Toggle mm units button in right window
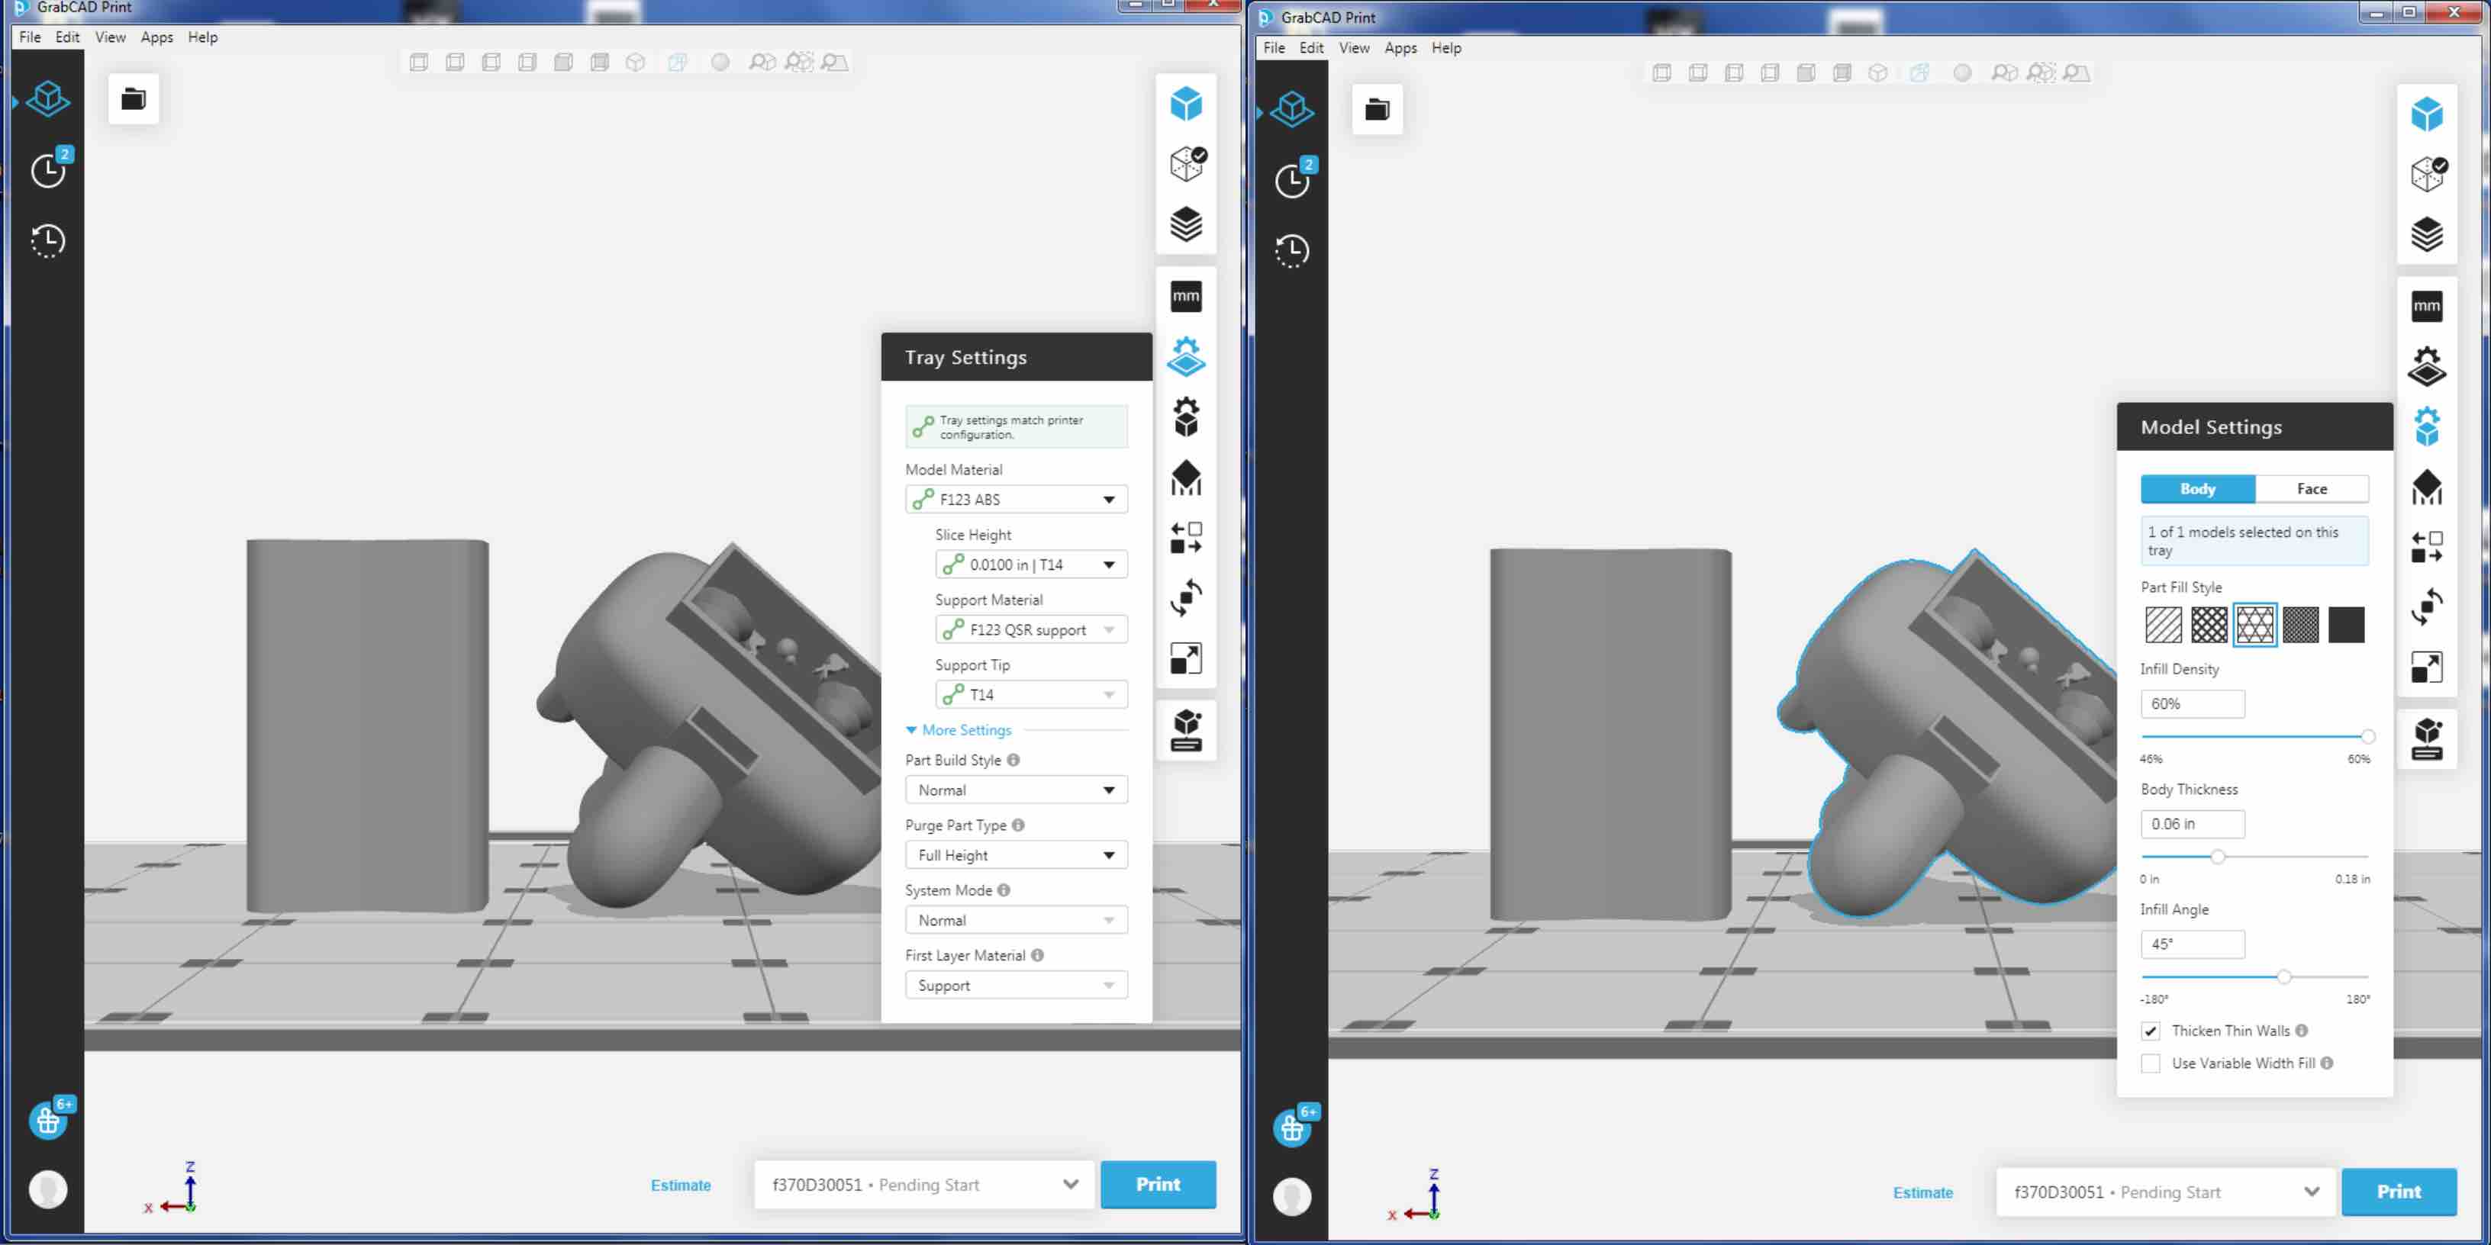This screenshot has height=1245, width=2491. click(2426, 307)
